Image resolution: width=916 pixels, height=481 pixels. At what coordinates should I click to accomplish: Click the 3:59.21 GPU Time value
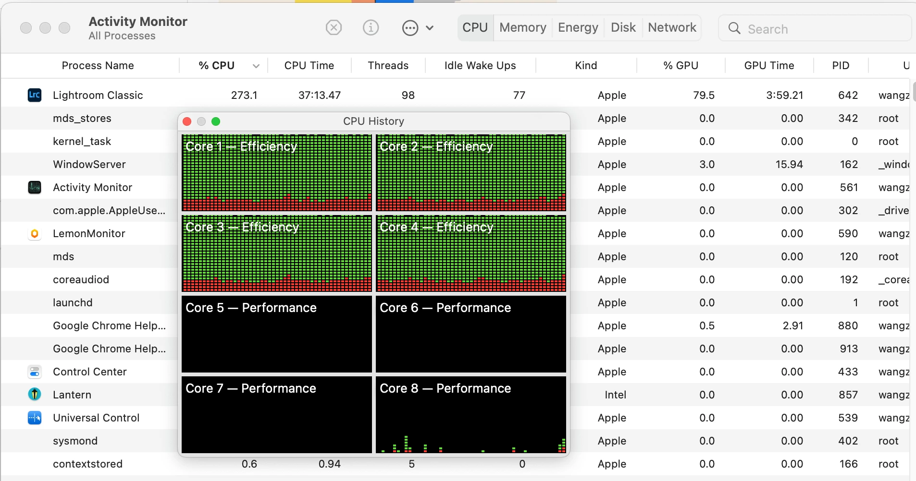tap(784, 95)
